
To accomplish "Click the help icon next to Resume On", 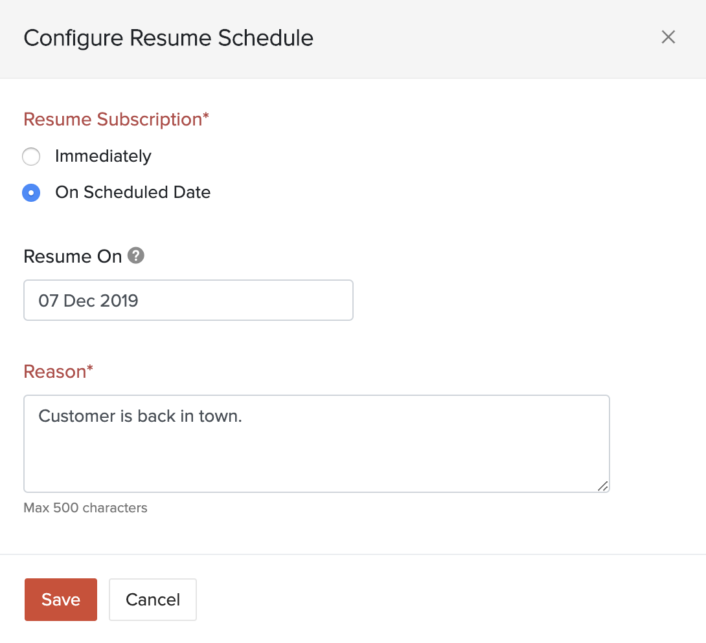I will [136, 256].
